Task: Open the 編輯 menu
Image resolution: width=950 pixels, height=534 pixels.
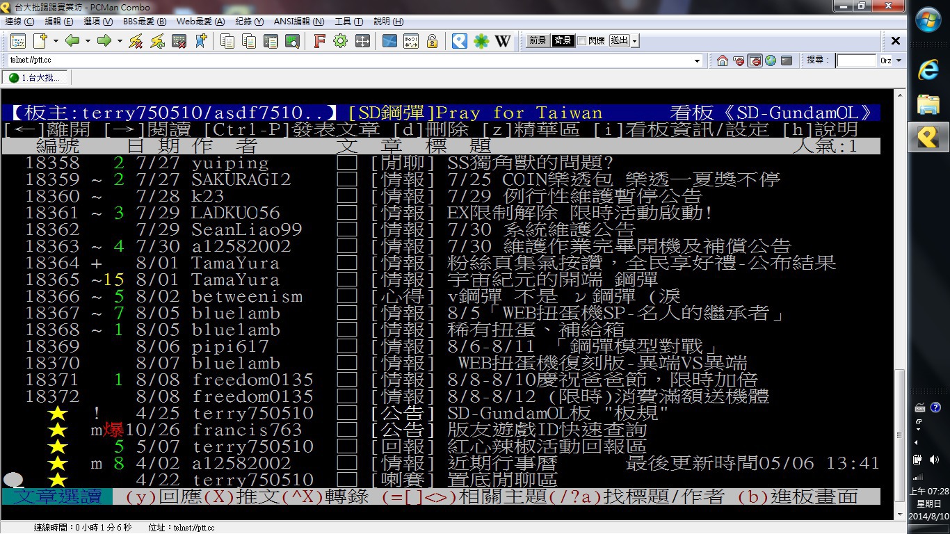Action: click(x=58, y=22)
